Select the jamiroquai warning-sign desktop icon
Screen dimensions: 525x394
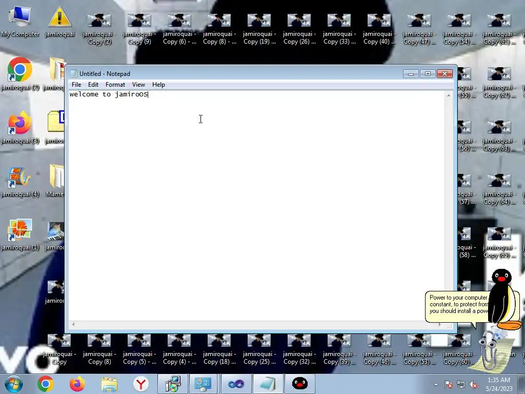coord(59,22)
